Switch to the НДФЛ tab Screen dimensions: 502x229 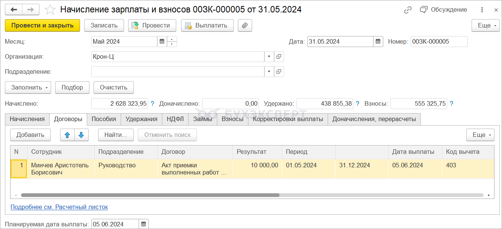click(175, 119)
